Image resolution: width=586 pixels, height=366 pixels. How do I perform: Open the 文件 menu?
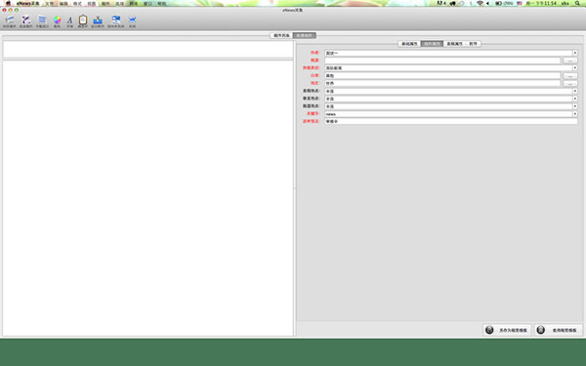pos(50,3)
